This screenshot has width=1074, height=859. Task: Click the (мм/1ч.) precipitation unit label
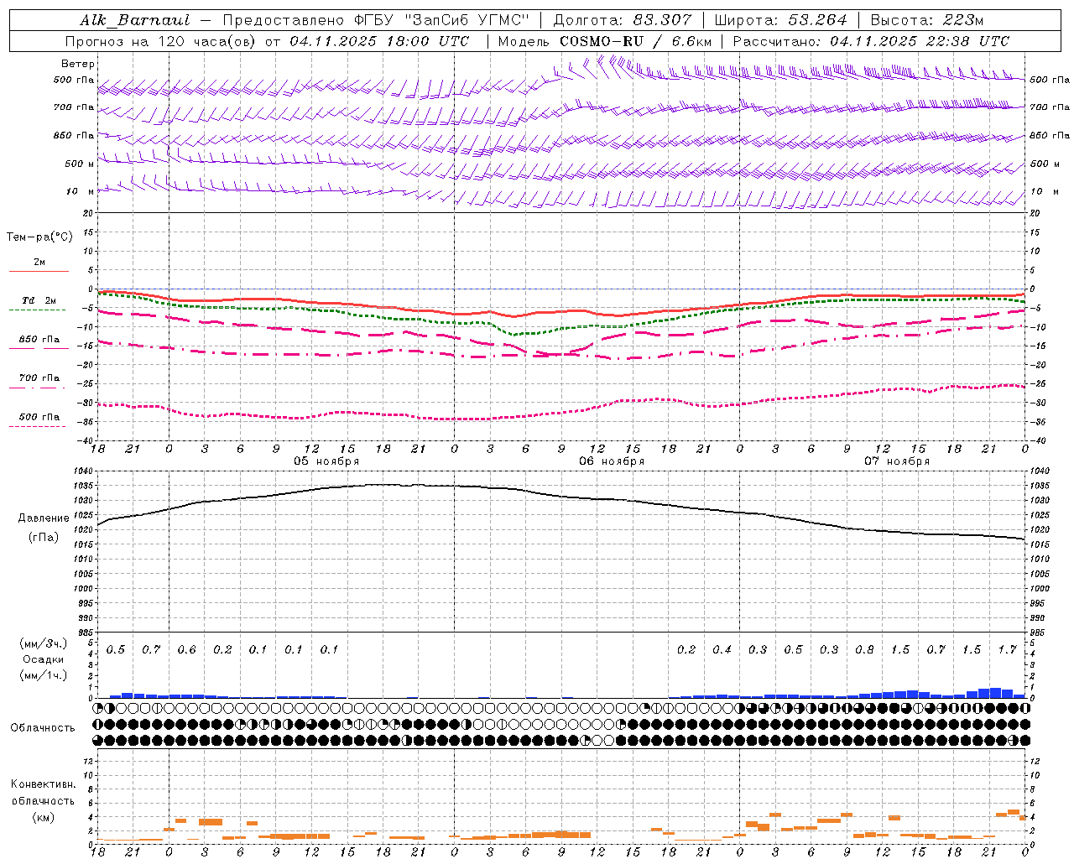pyautogui.click(x=44, y=675)
